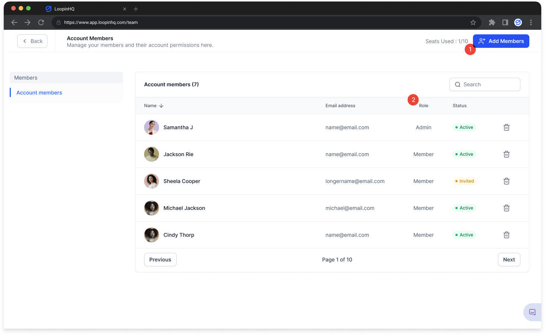
Task: Open browser three-dot menu
Action: (x=531, y=22)
